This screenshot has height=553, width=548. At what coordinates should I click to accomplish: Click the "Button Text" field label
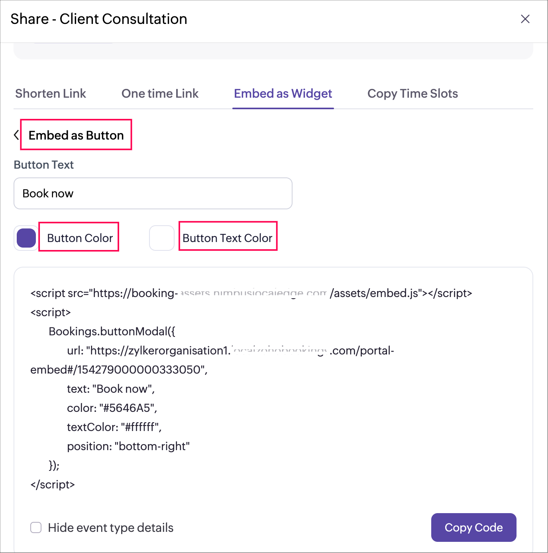pyautogui.click(x=44, y=165)
